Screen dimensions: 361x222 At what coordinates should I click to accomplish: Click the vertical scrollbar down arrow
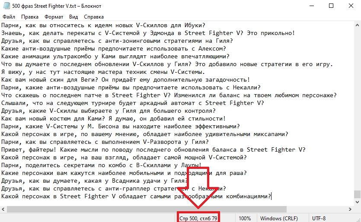click(357, 202)
